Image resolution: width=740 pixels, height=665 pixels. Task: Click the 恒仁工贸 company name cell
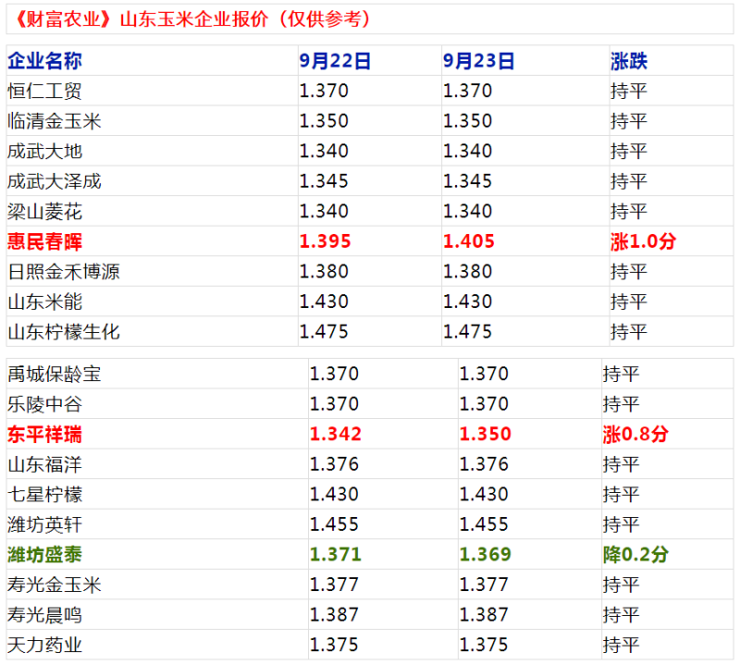(x=44, y=92)
